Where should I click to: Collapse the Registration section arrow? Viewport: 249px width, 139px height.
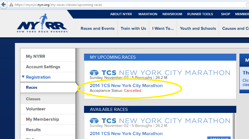pos(23,77)
